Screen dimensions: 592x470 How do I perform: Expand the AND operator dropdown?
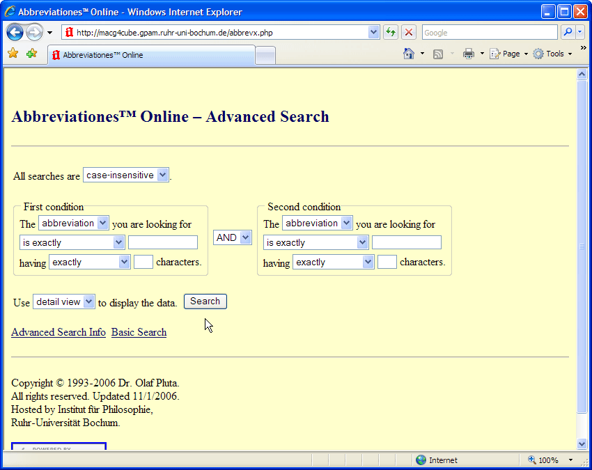coord(232,237)
